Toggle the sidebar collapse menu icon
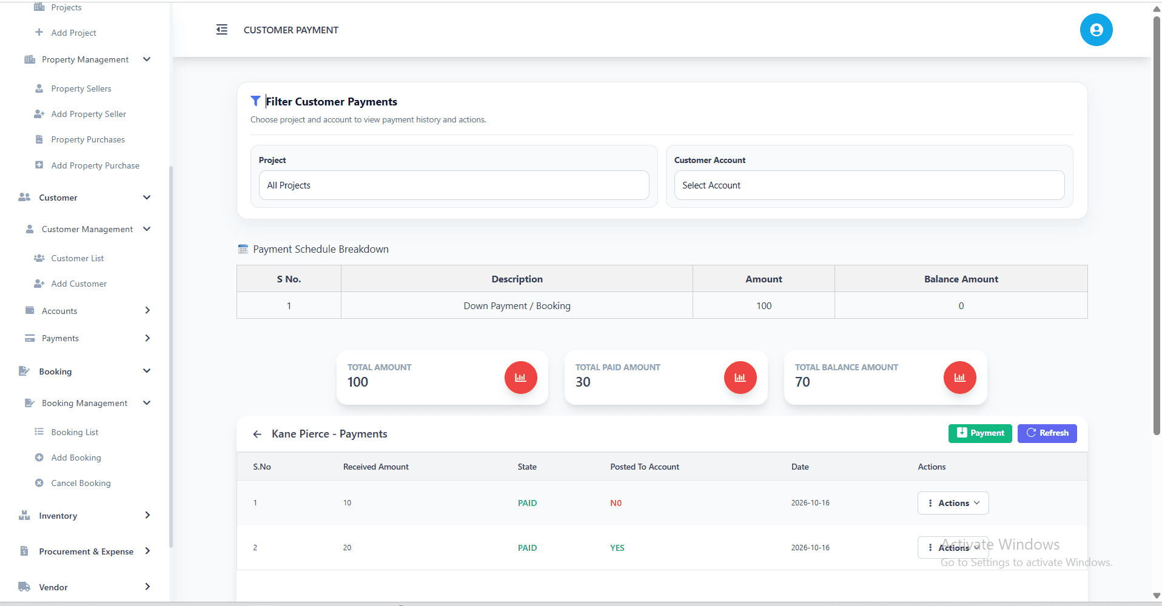 222,30
